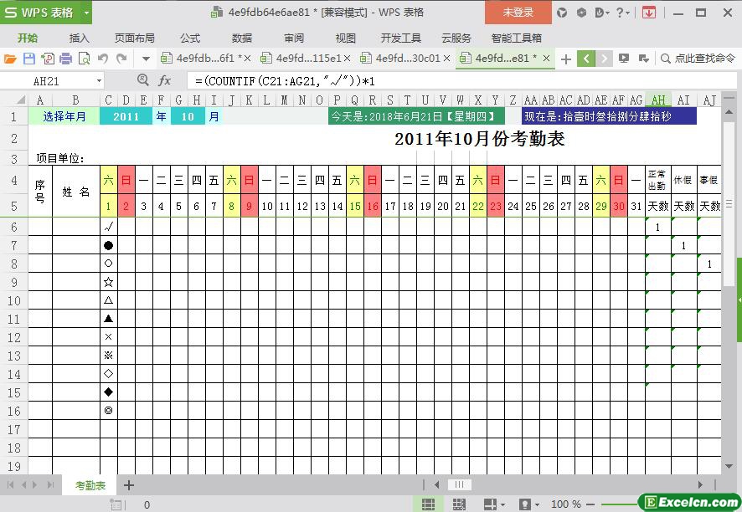This screenshot has width=742, height=512.
Task: Open the 云服务 ribbon tab
Action: tap(456, 38)
